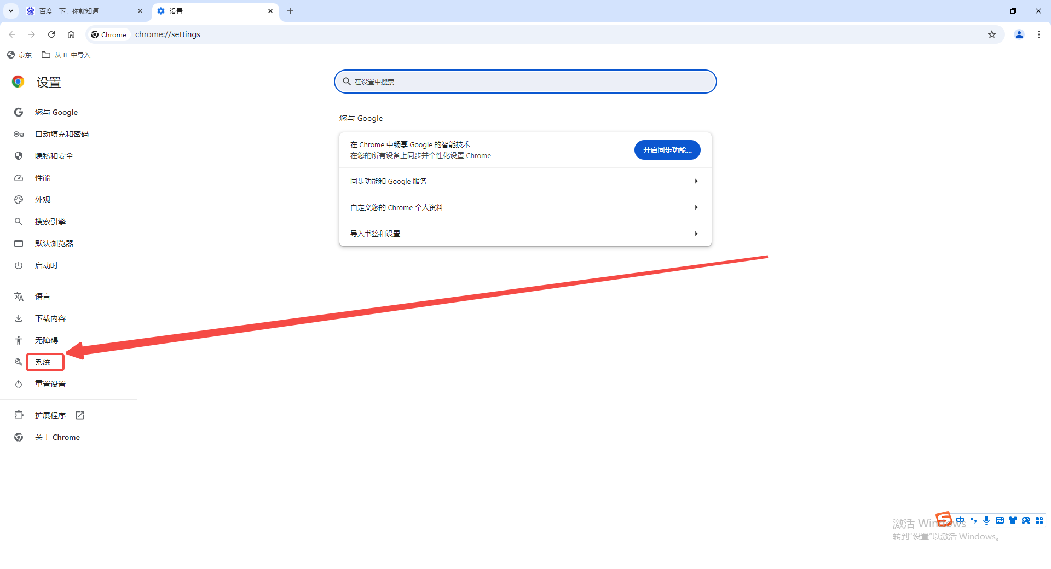Click the forward navigation arrow

[x=32, y=34]
